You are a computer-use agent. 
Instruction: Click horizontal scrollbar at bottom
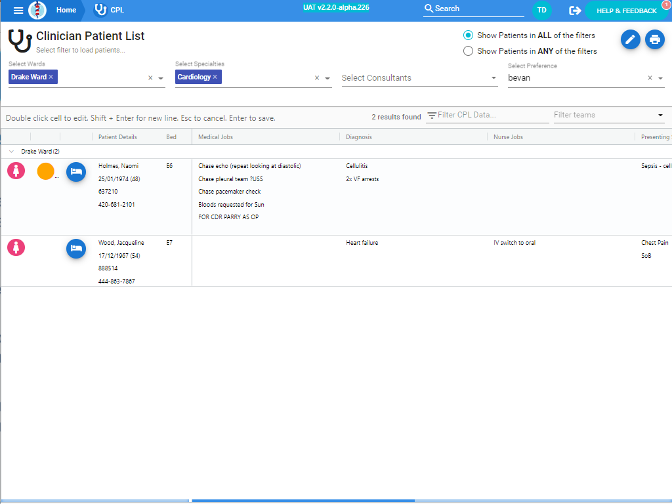303,501
